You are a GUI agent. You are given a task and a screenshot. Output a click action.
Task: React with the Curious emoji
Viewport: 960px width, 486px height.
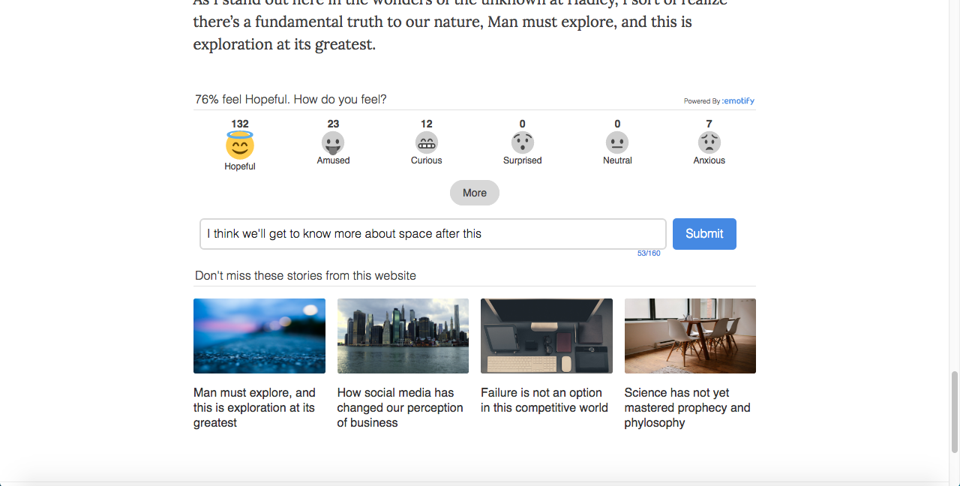pos(426,142)
